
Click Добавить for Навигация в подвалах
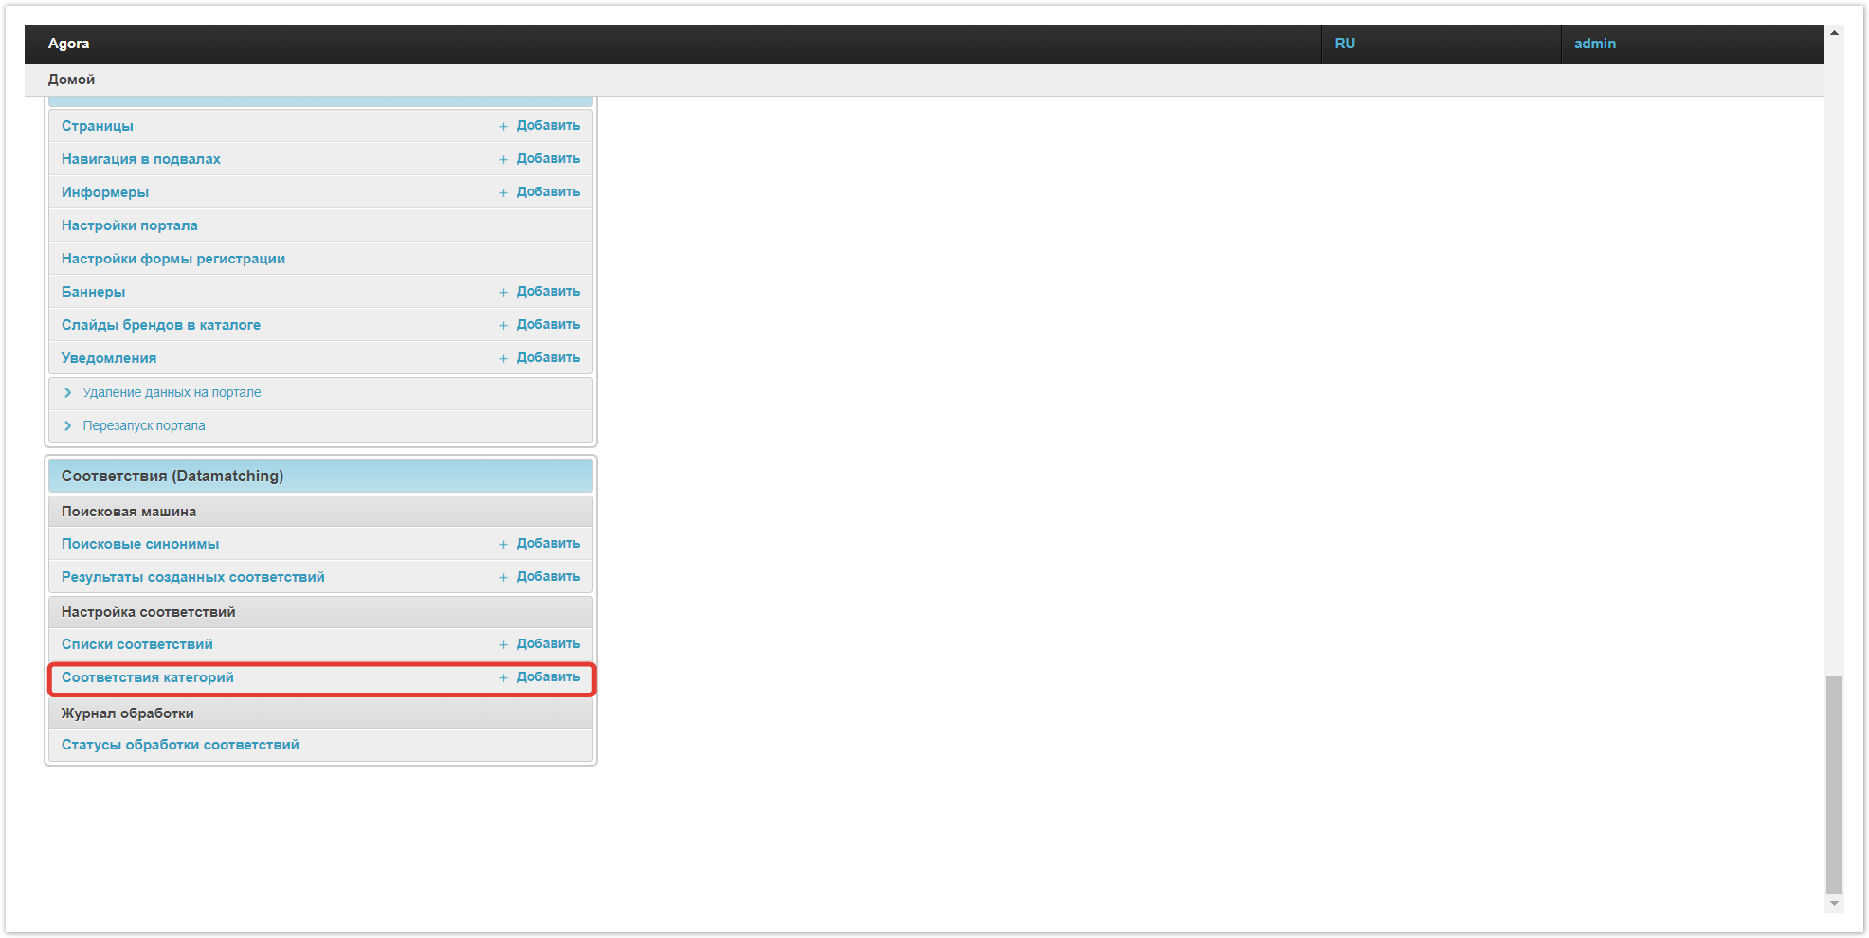[x=548, y=158]
